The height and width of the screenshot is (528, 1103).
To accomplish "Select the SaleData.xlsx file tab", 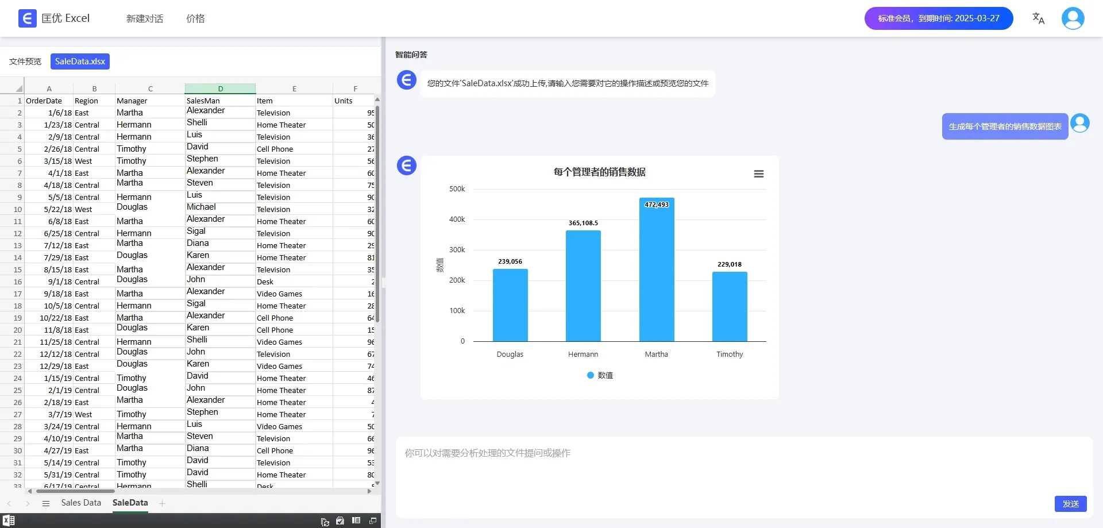I will coord(80,61).
